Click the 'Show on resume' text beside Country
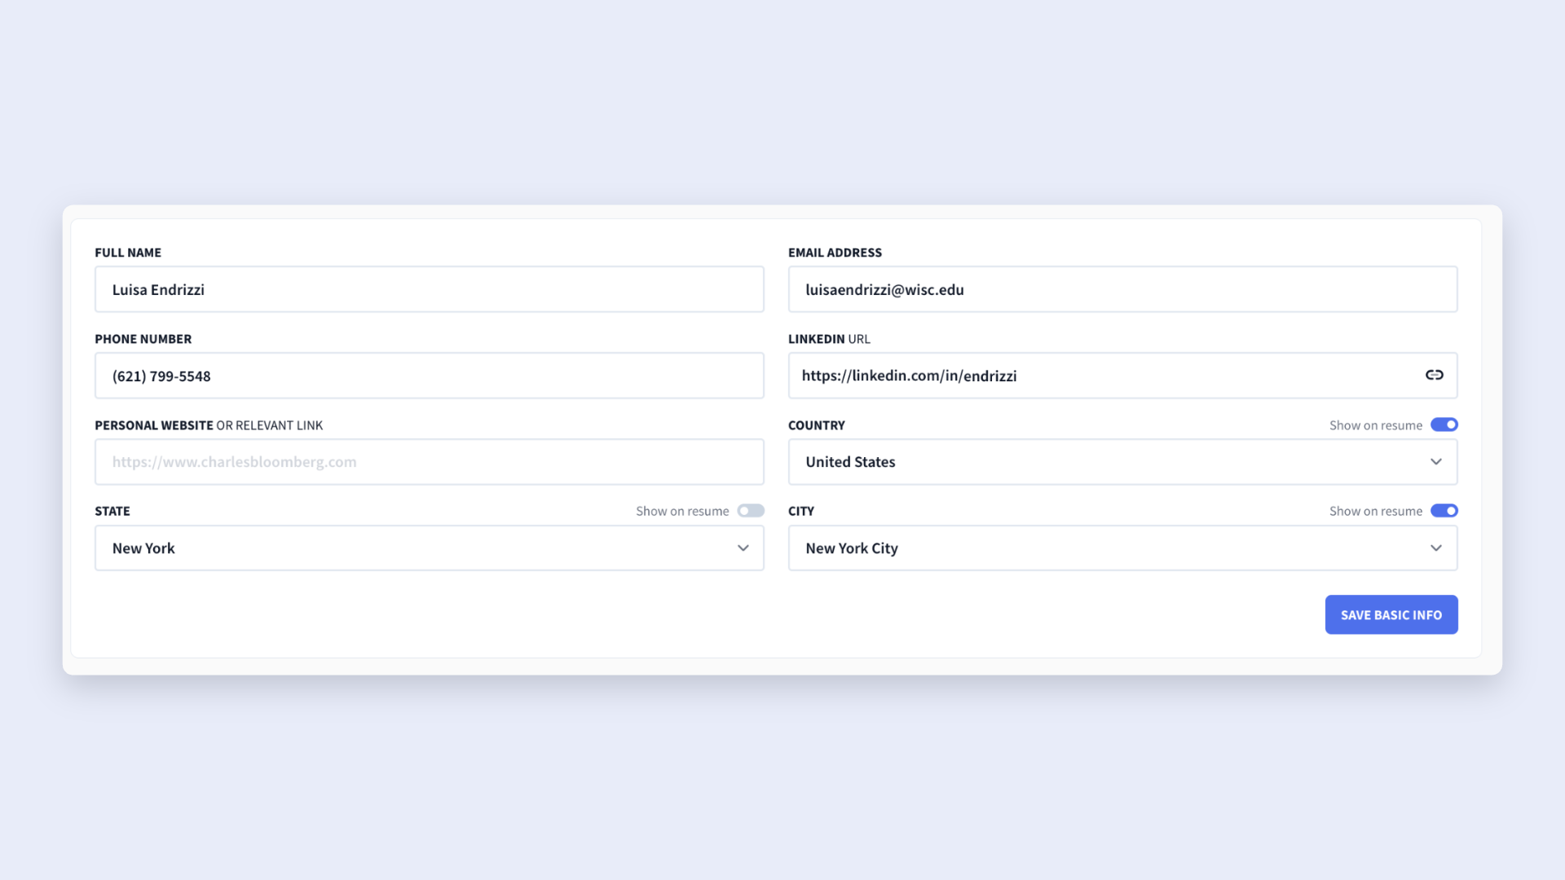The image size is (1565, 880). [x=1376, y=425]
